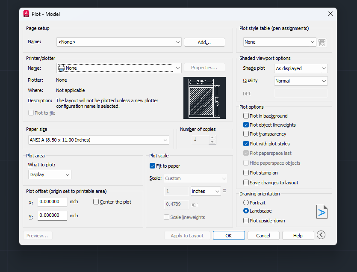Click the X offset input field
Image resolution: width=357 pixels, height=272 pixels.
coord(52,202)
